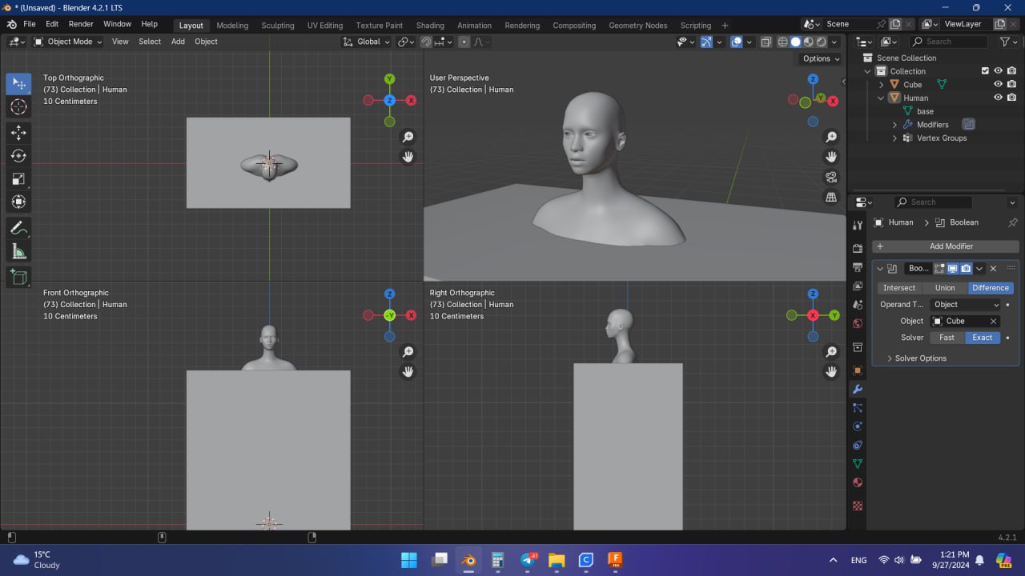Open the Render menu
Image resolution: width=1025 pixels, height=576 pixels.
[x=81, y=24]
